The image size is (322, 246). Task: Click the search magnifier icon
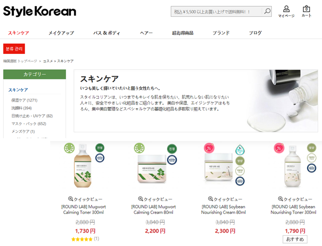[267, 11]
